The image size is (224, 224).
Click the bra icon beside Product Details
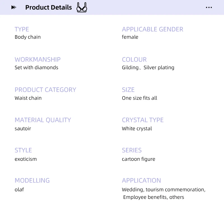82,7
